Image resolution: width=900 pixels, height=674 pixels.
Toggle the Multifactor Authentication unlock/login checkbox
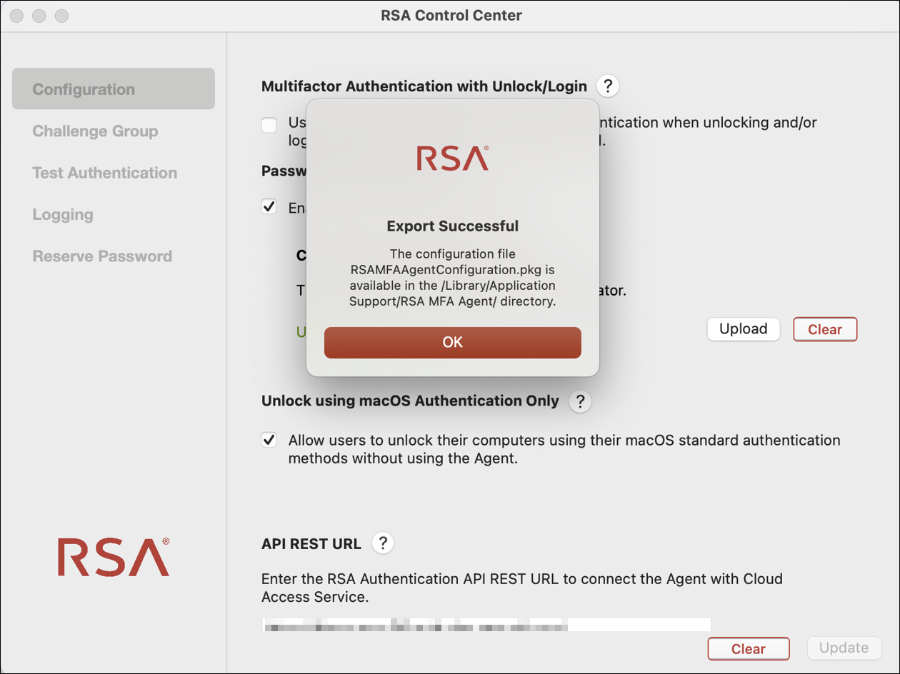point(269,126)
